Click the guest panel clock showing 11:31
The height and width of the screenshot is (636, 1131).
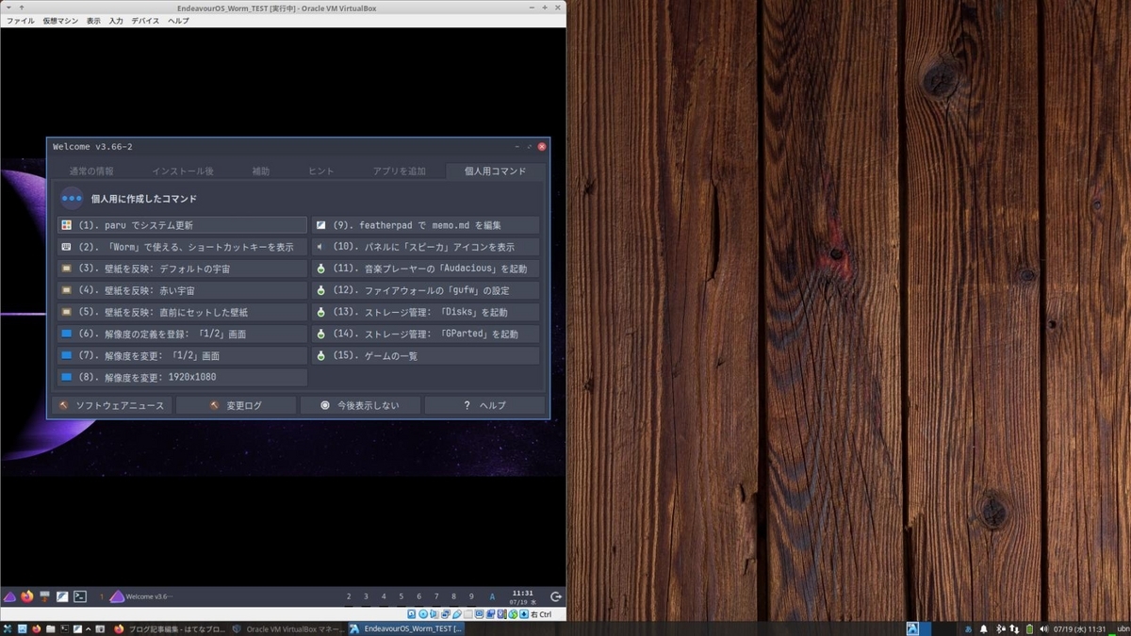[522, 596]
